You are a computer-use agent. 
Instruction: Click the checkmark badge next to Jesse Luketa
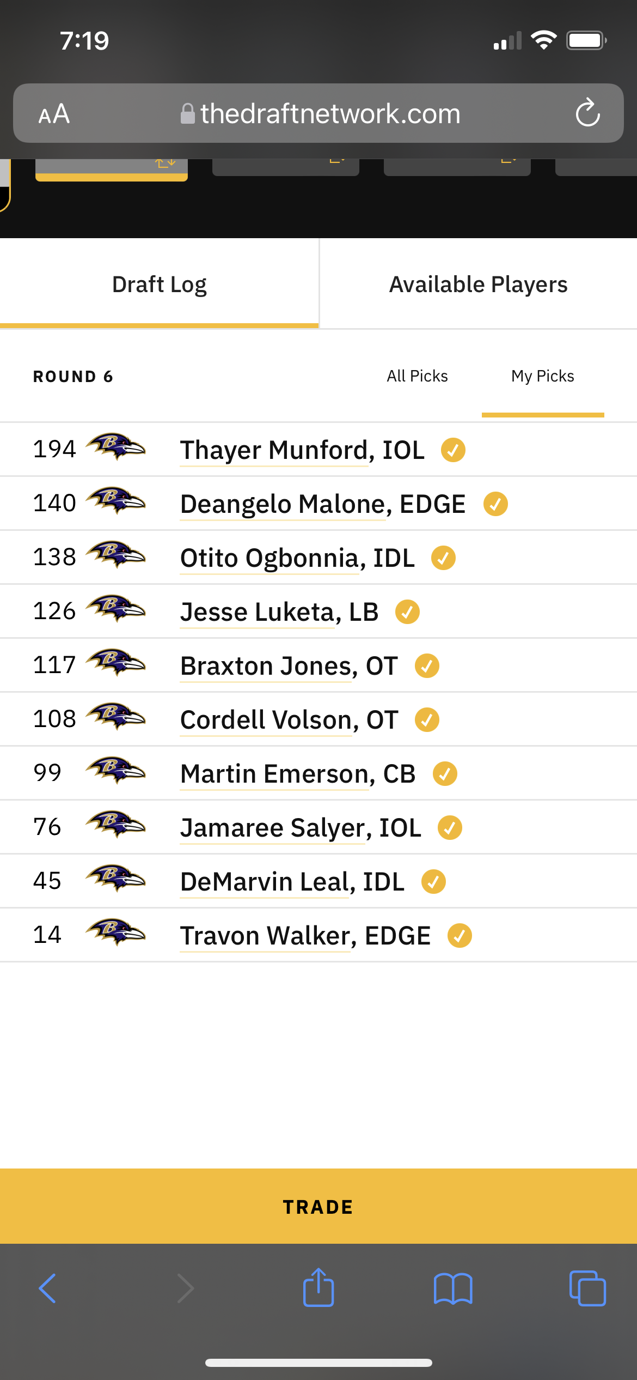(x=407, y=612)
